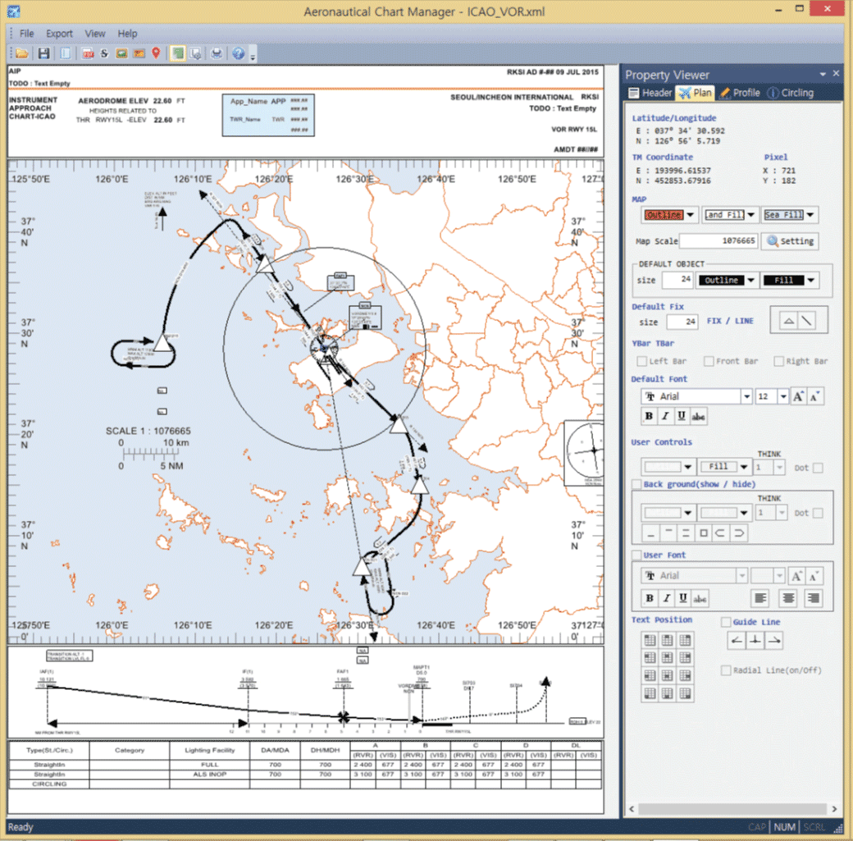Open the default font size 12 dropdown
The width and height of the screenshot is (853, 841).
coord(782,396)
